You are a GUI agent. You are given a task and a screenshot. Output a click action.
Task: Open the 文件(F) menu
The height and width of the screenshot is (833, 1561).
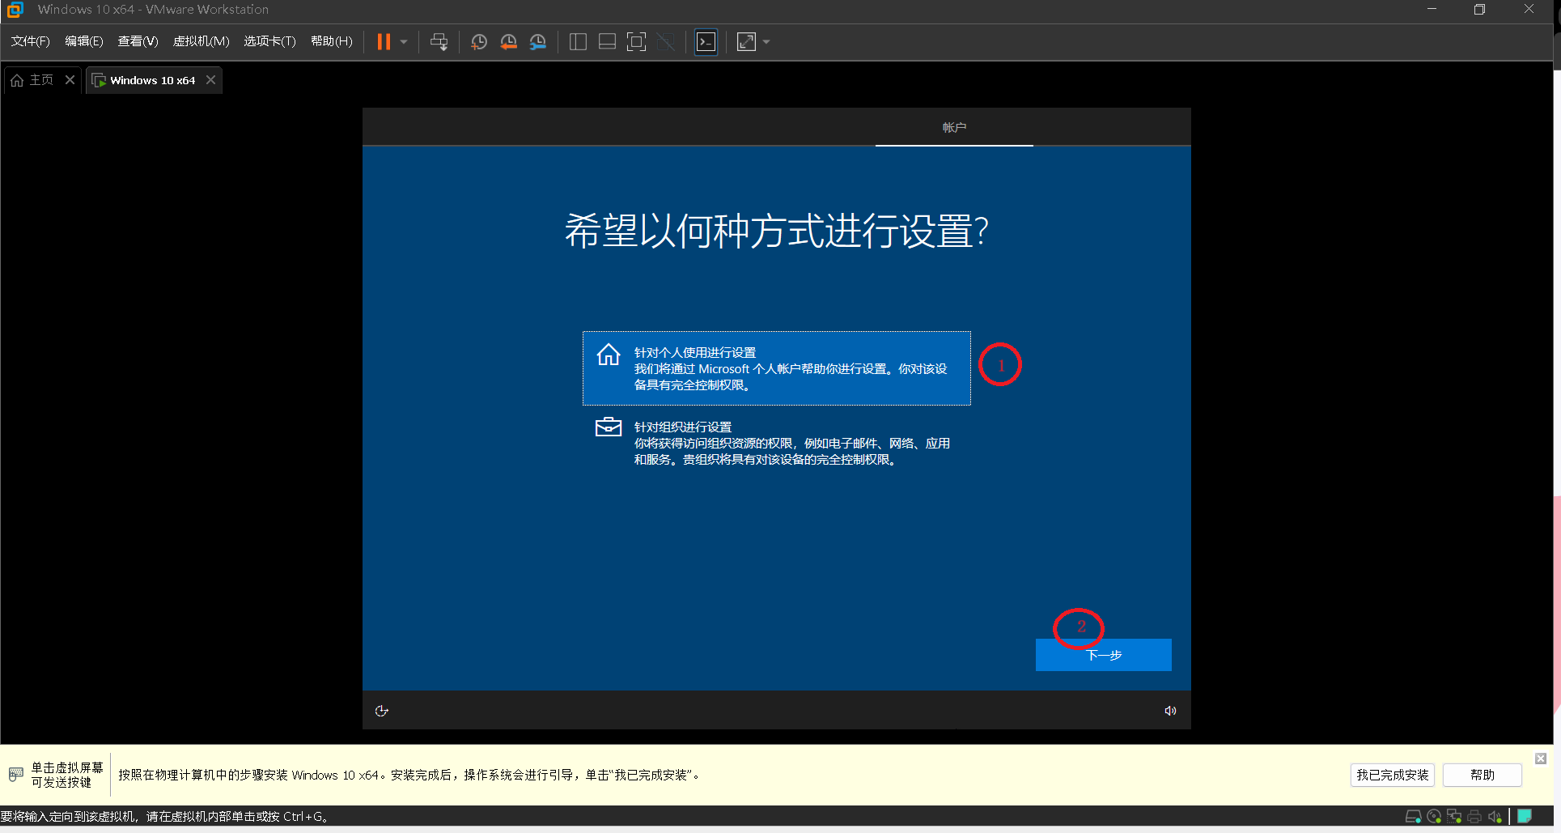30,41
